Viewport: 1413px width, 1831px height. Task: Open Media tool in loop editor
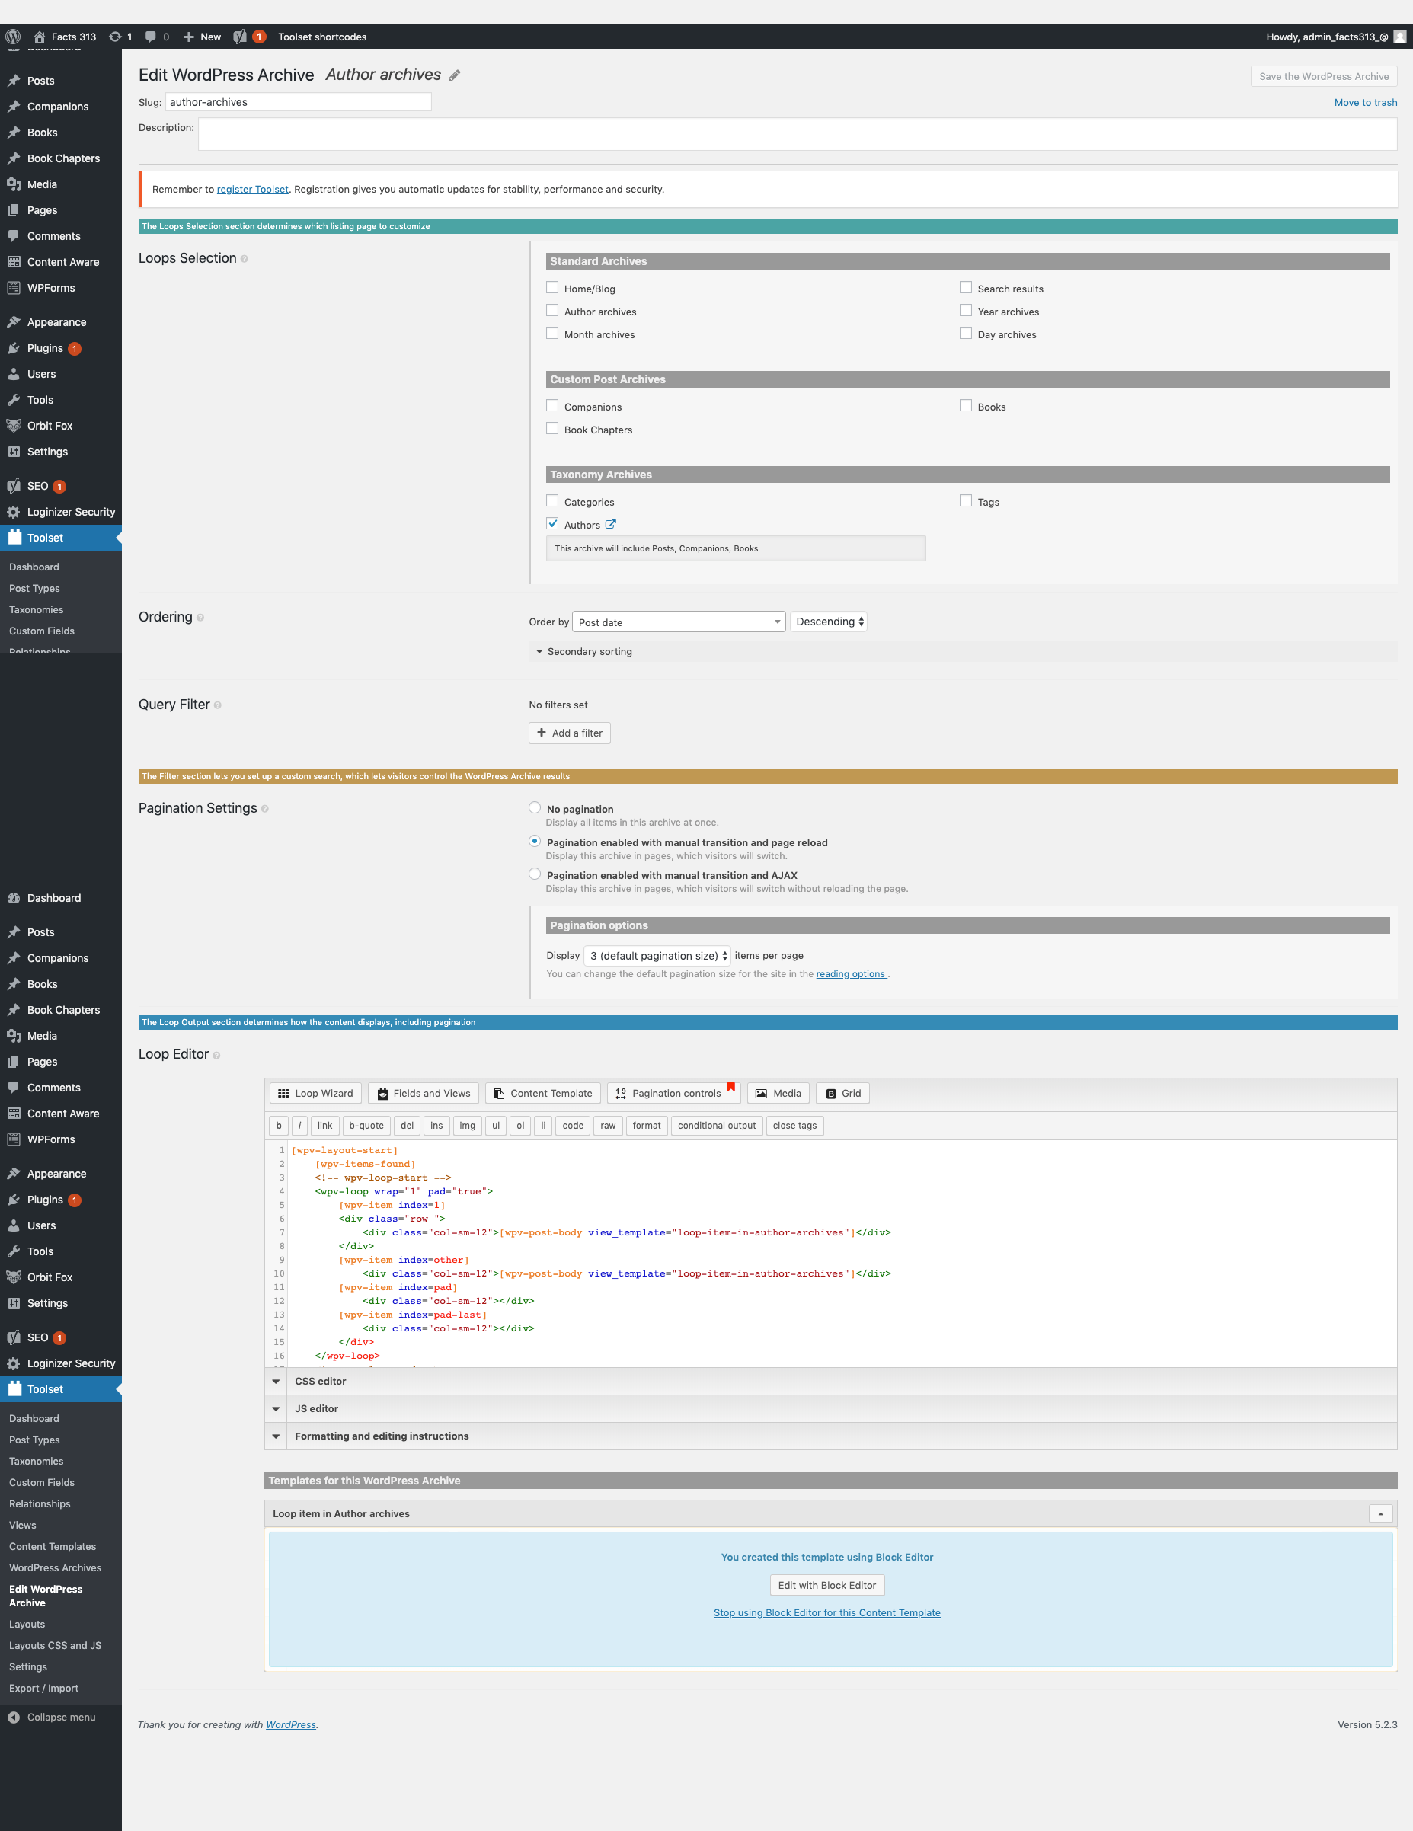click(x=778, y=1093)
